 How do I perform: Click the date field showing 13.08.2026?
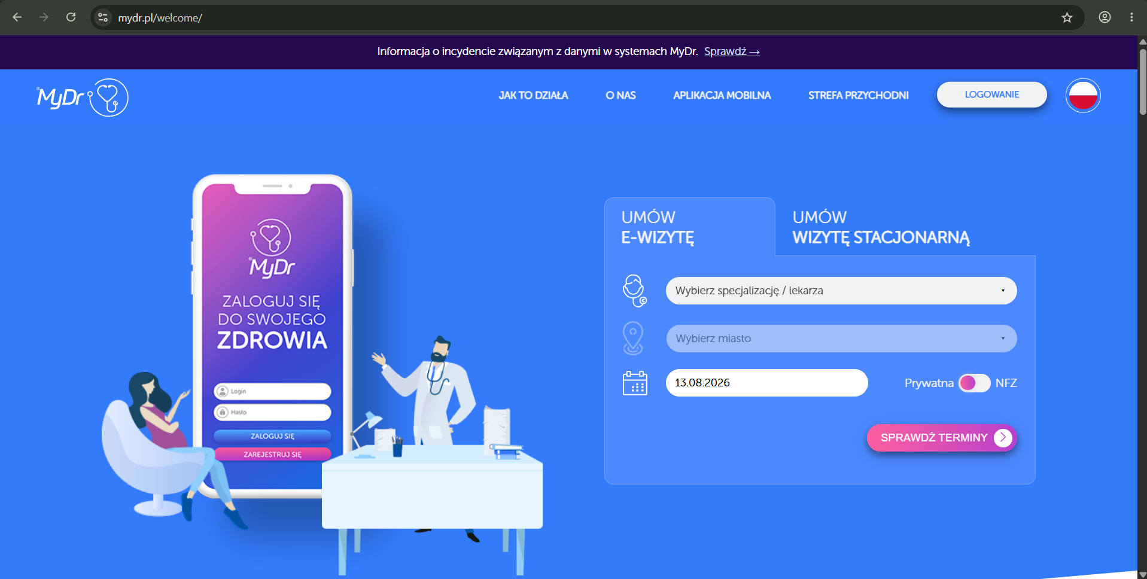(x=766, y=383)
